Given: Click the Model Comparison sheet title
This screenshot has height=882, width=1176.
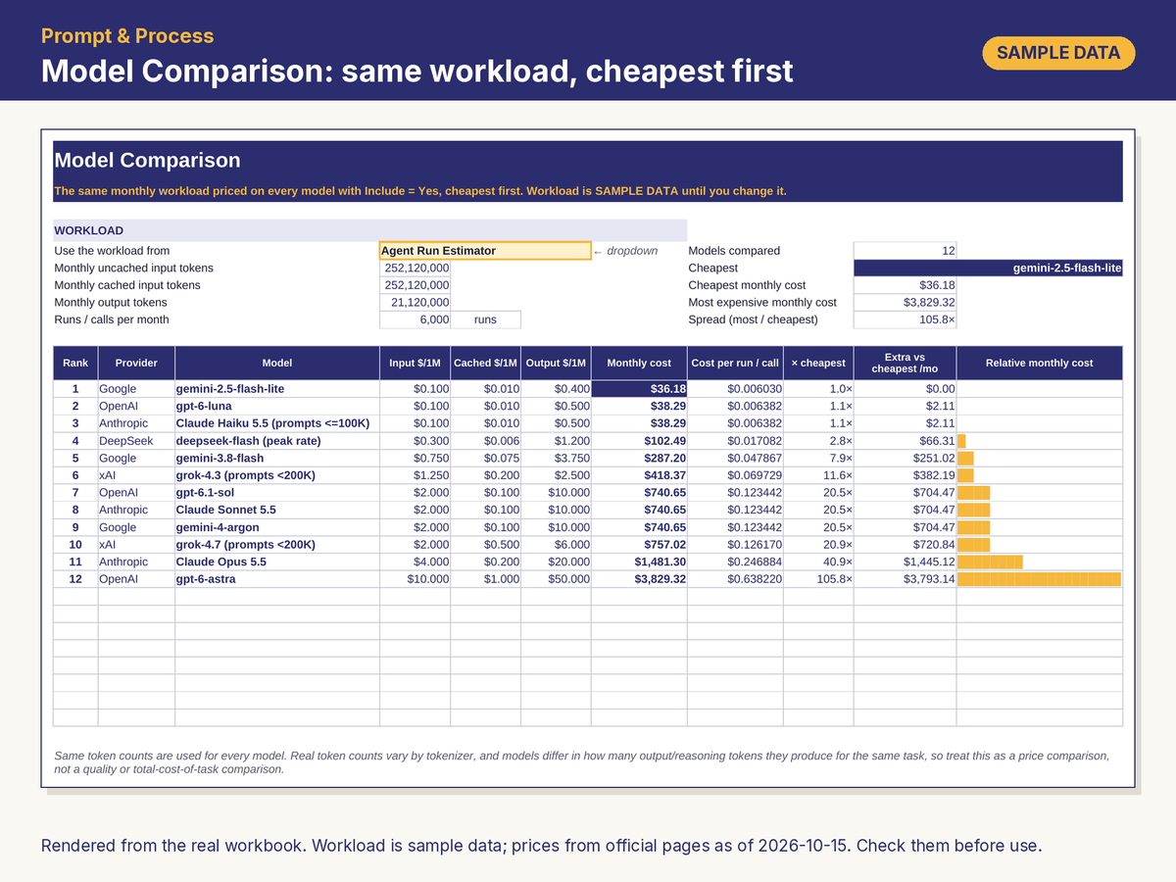Looking at the screenshot, I should click(x=147, y=161).
